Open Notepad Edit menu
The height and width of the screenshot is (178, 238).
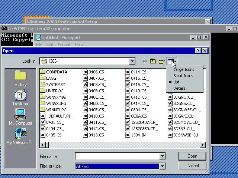point(50,44)
